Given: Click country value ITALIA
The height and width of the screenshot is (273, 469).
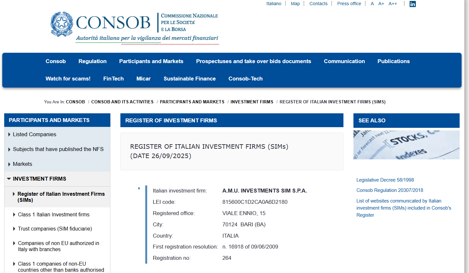Looking at the screenshot, I should (230, 236).
